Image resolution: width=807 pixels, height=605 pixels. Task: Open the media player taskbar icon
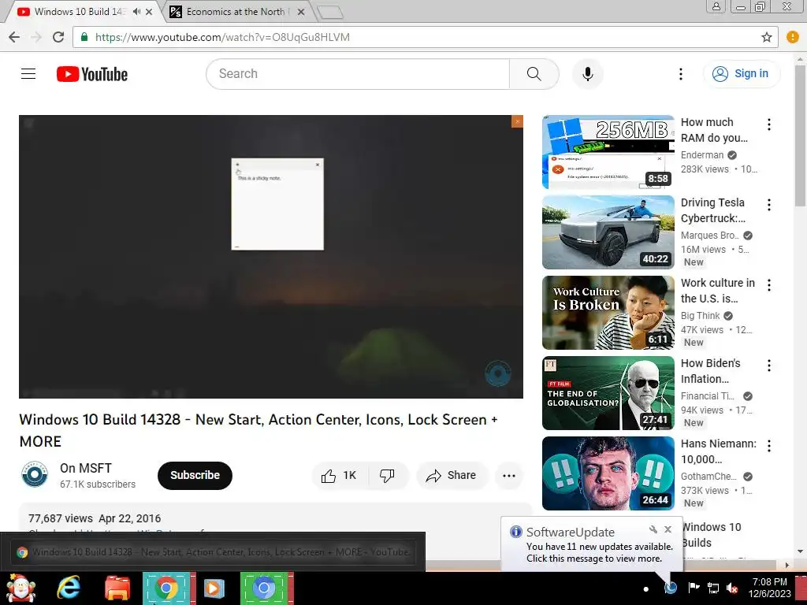[x=214, y=588]
